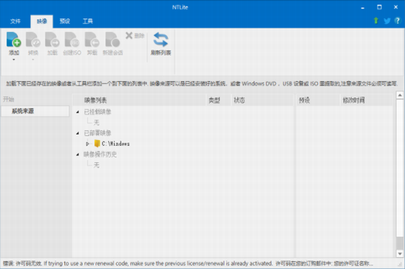Viewport: 405px width, 269px height.
Task: Open the 文件 menu tab
Action: tap(15, 21)
